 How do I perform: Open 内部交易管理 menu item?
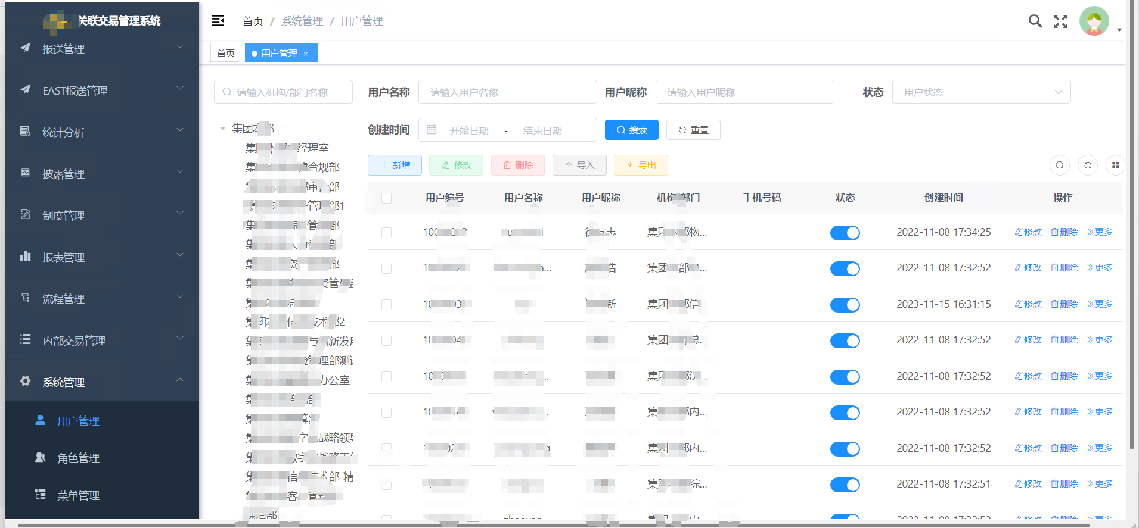(x=103, y=340)
